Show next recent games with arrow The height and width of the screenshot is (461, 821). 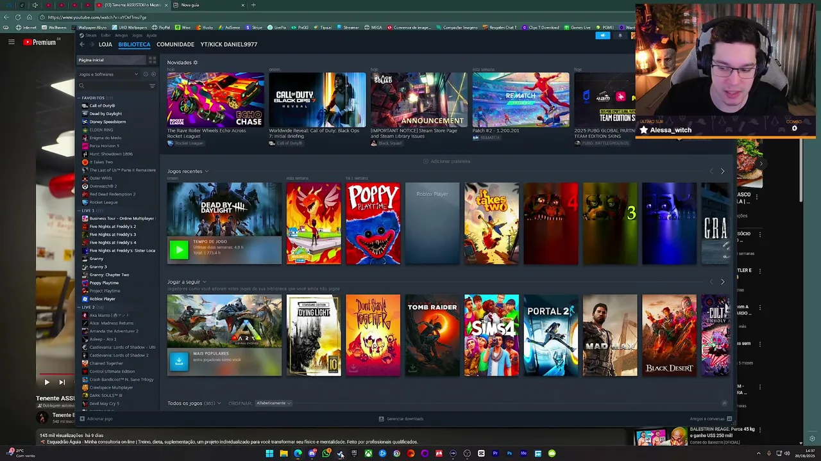click(x=722, y=171)
